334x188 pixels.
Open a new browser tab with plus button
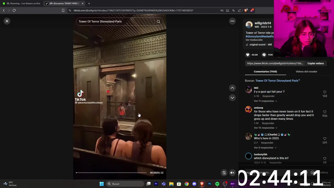pyautogui.click(x=89, y=3)
